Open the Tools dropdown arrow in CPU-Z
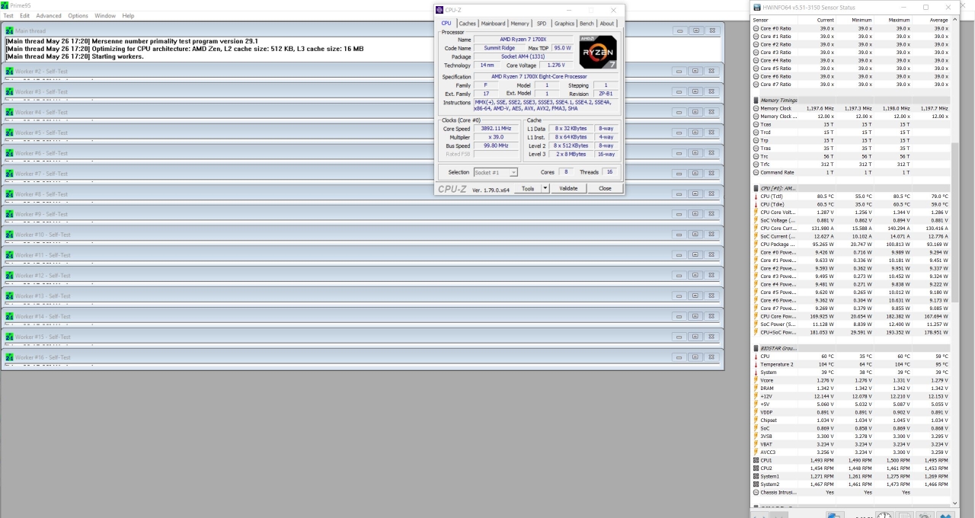This screenshot has width=975, height=518. coord(545,188)
